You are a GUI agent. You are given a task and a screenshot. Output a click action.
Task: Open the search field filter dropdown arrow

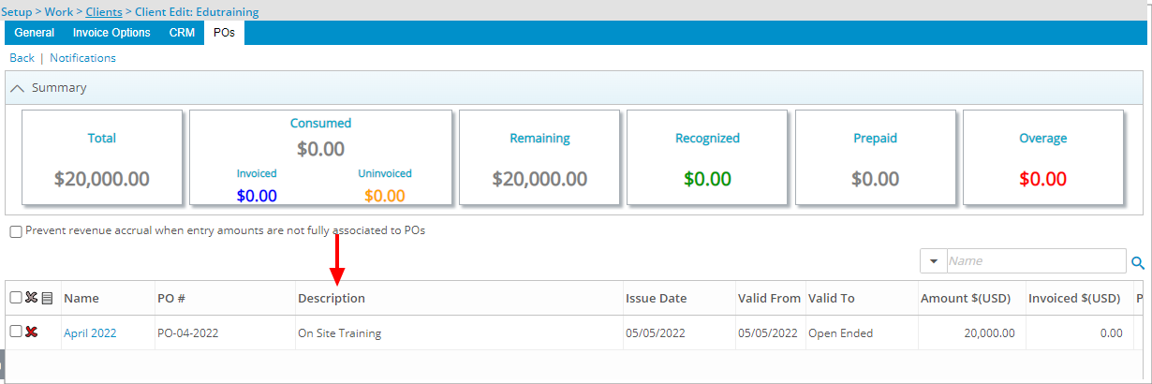pos(935,261)
